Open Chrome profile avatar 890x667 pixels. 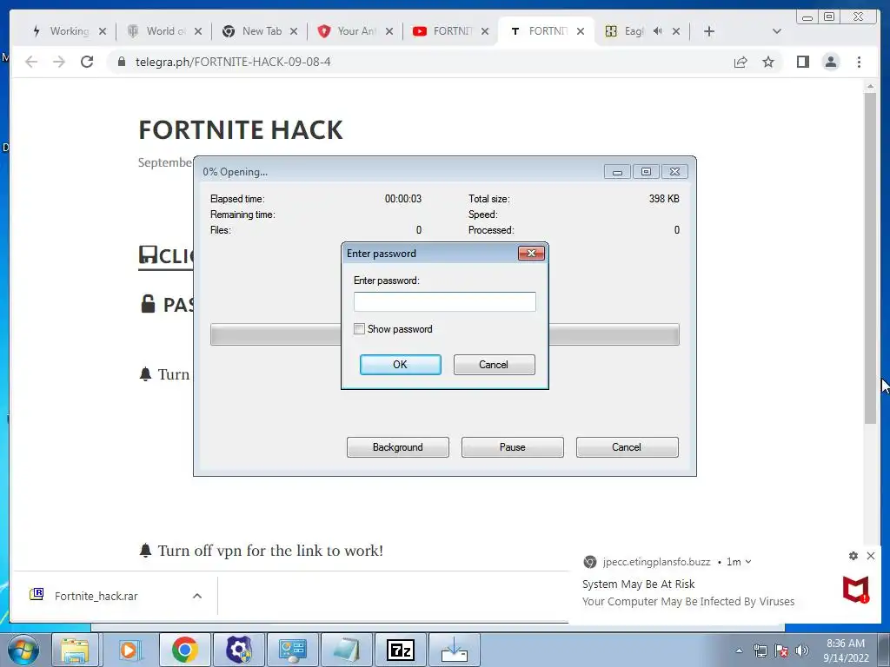pos(831,62)
